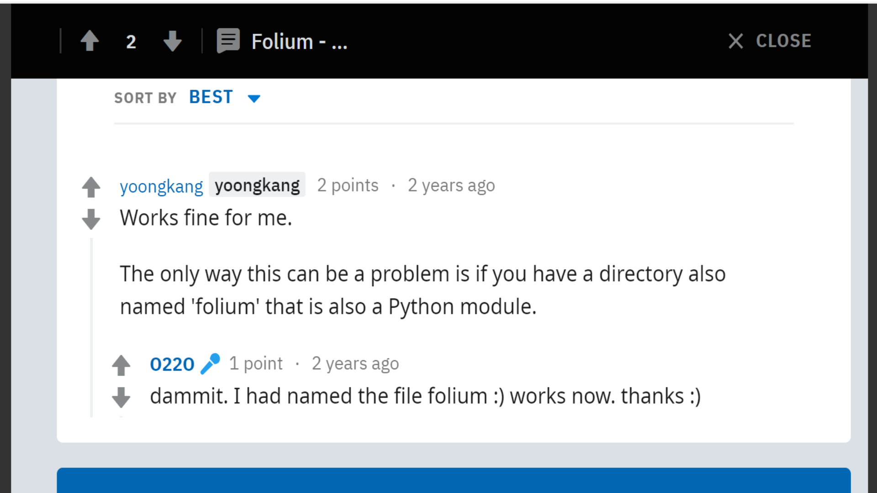Click the 2 years ago timestamp on 0220's reply
877x493 pixels.
click(355, 364)
